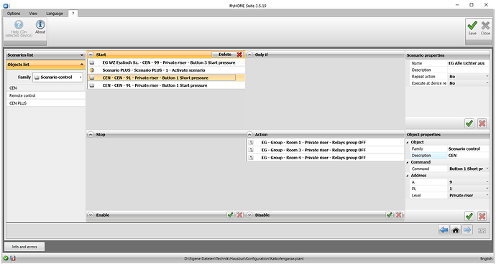This screenshot has height=264, width=496.
Task: Select CEN PLUS in objects list
Action: click(x=46, y=103)
